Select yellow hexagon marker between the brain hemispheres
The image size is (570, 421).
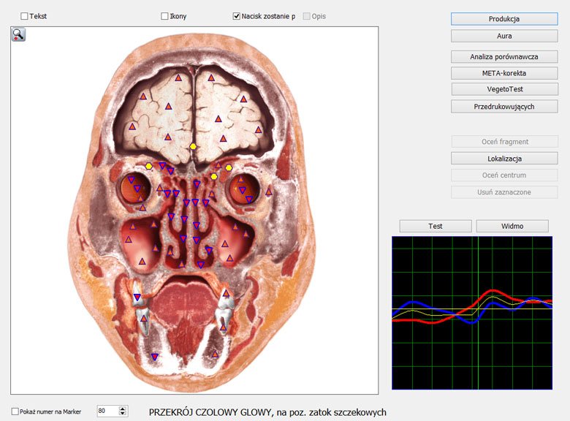[193, 147]
